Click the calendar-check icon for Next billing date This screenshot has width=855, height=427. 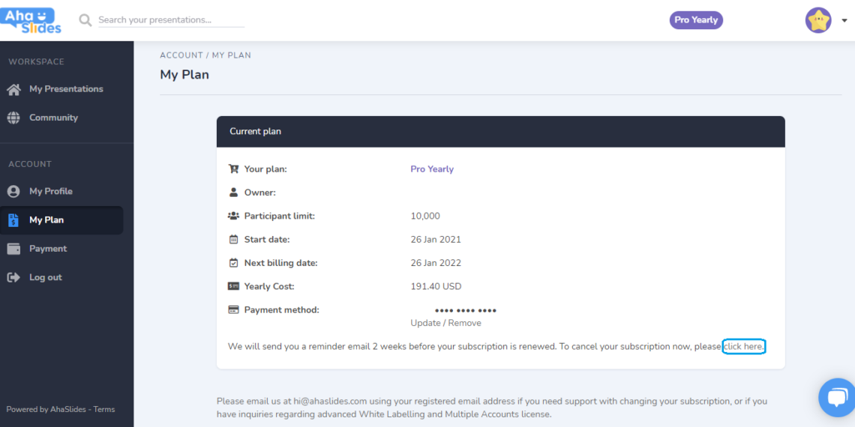(233, 262)
